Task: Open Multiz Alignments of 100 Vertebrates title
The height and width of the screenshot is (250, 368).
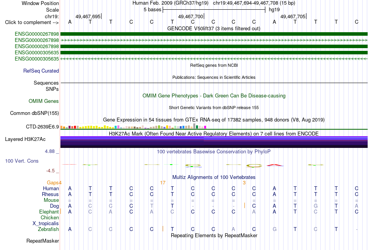Action: pos(214,177)
